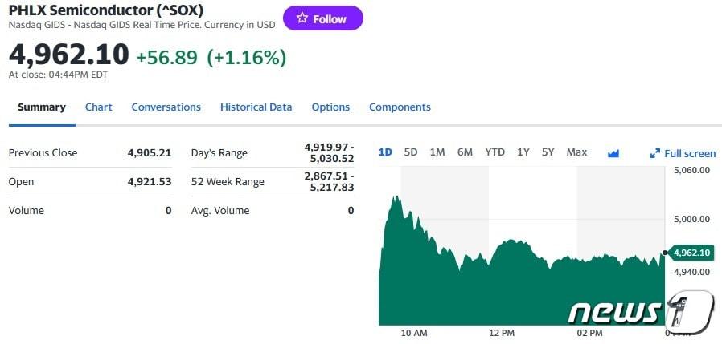The height and width of the screenshot is (344, 722).
Task: Open the Conversations tab
Action: pos(166,107)
